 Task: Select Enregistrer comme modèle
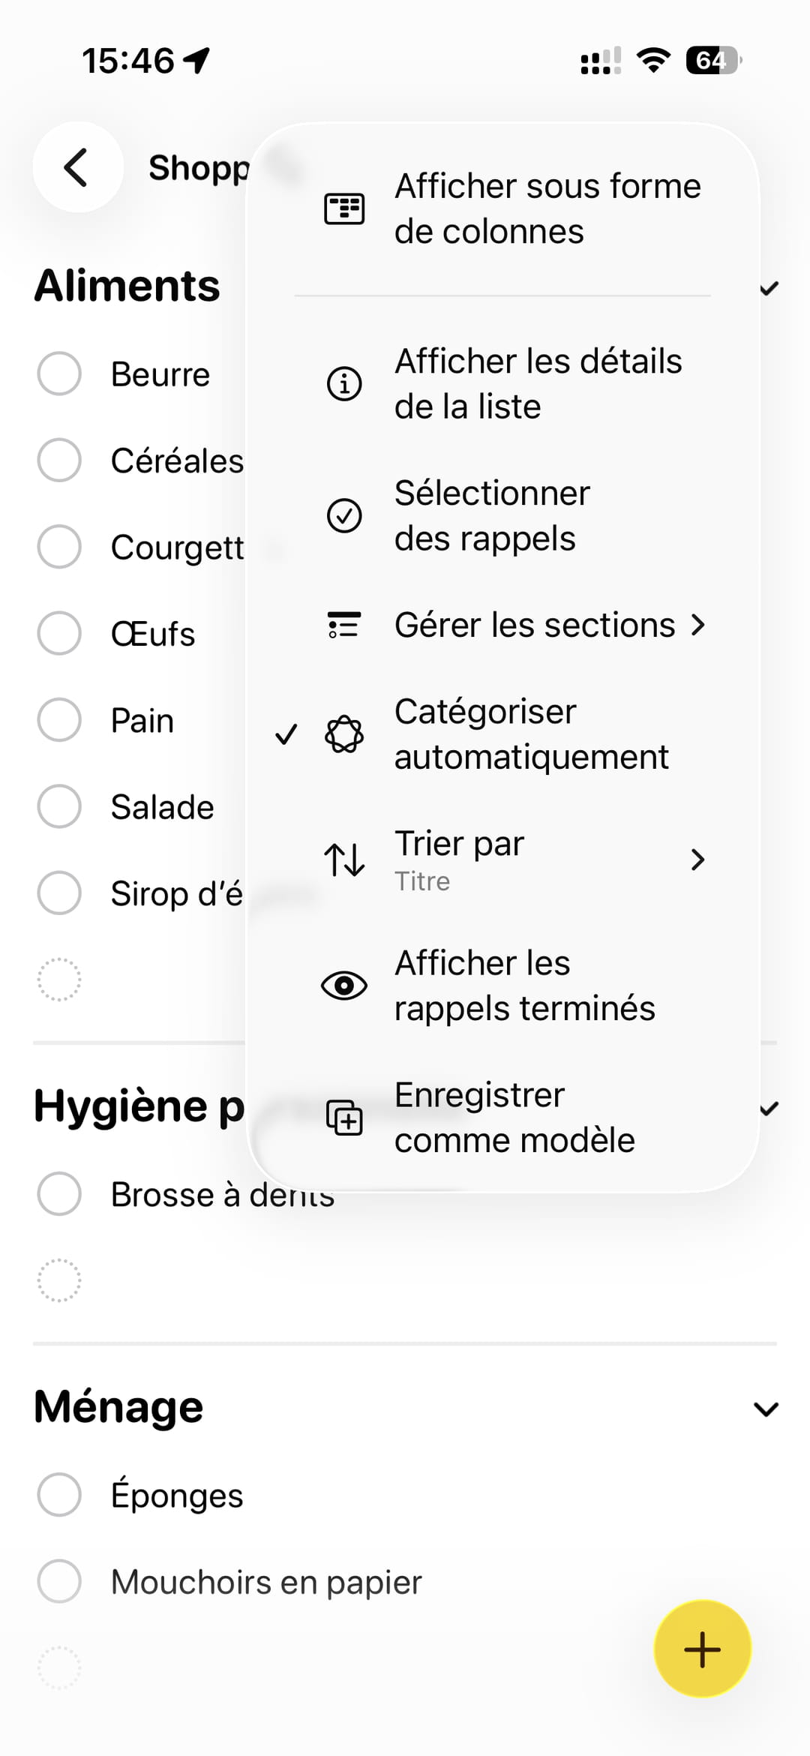coord(514,1118)
